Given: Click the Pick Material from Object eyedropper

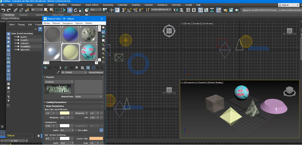Looking at the screenshot, I should click(58, 72).
